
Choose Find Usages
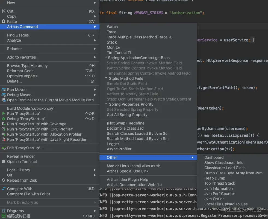tap(49, 35)
